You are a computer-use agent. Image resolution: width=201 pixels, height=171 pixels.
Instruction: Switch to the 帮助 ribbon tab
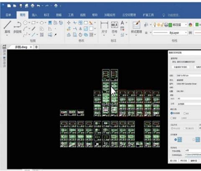pyautogui.click(x=95, y=15)
